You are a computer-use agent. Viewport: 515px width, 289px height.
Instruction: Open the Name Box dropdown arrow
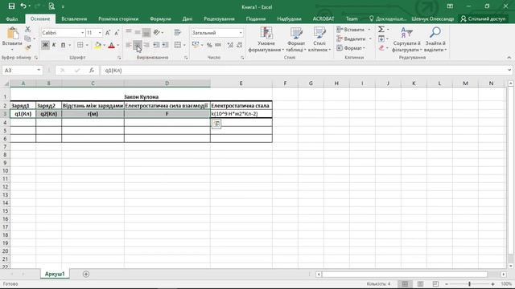39,70
